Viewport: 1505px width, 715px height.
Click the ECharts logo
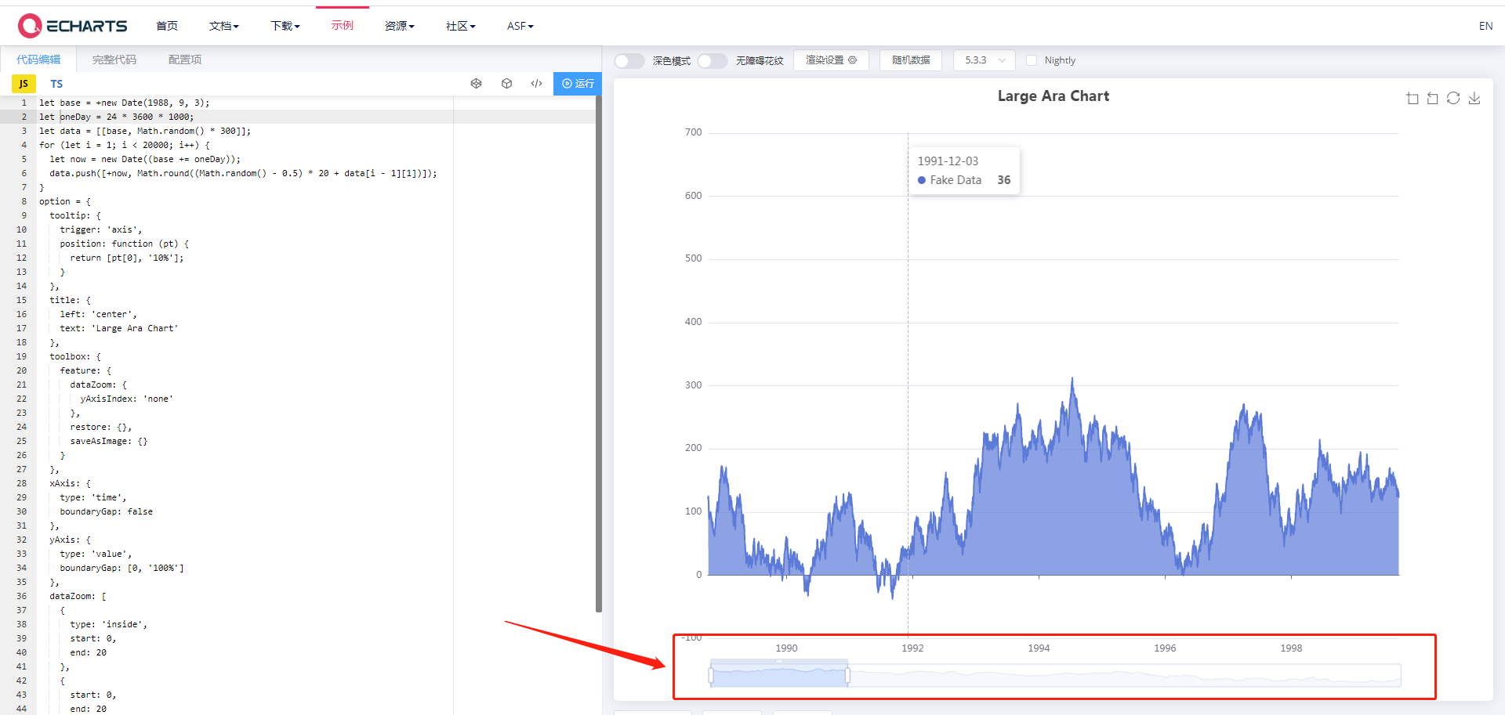[x=72, y=26]
